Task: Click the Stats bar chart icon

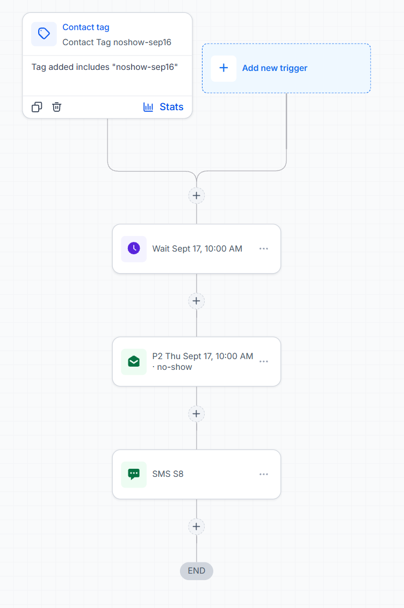Action: 148,107
